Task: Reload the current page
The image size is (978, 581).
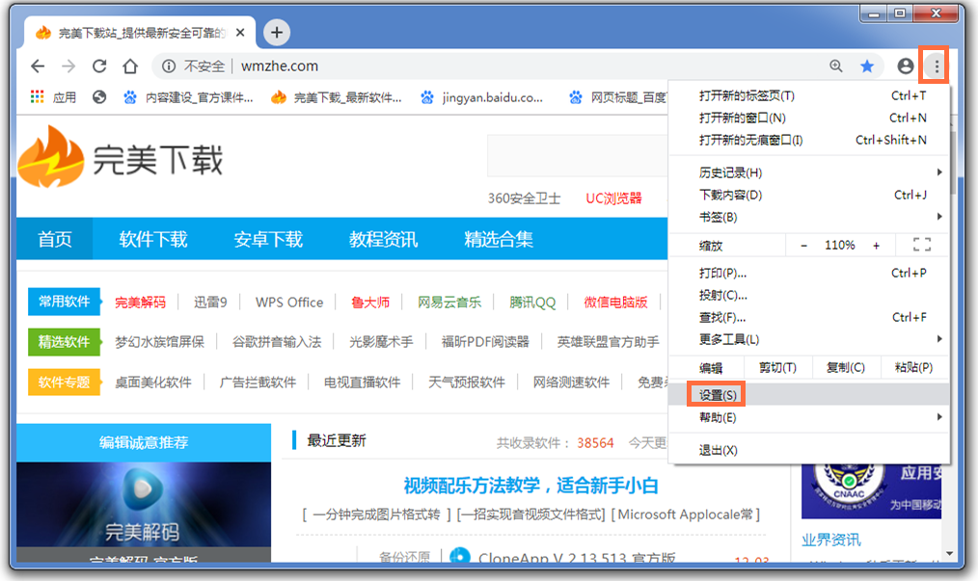Action: [99, 66]
